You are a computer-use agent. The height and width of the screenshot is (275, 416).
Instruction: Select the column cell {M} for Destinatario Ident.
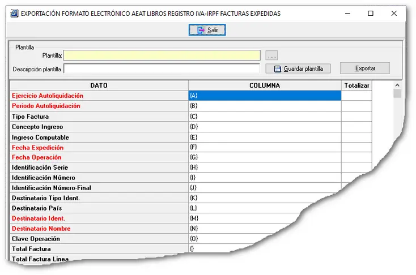[x=265, y=218]
